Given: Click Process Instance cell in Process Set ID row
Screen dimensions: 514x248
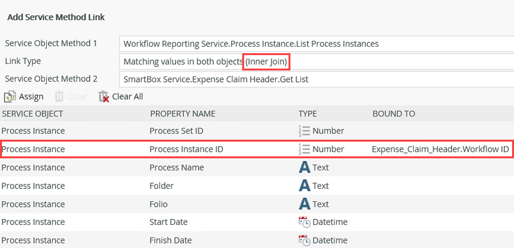Looking at the screenshot, I should (x=33, y=131).
